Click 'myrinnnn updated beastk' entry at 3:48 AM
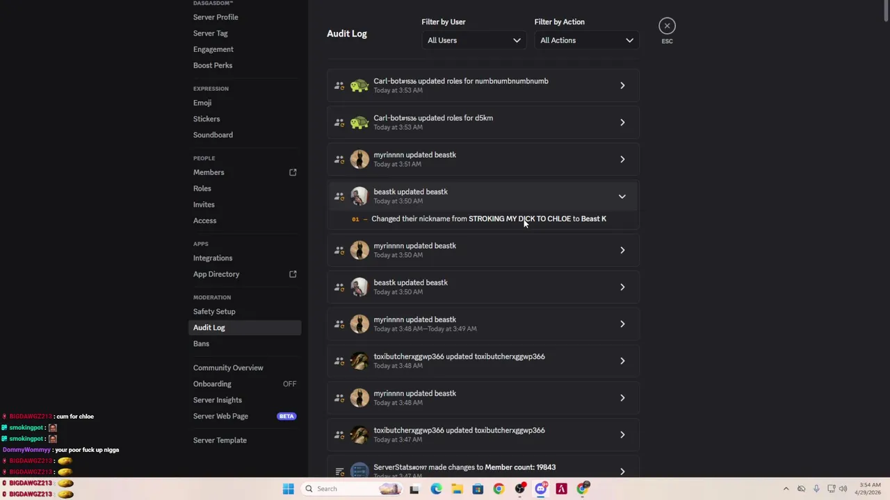Image resolution: width=890 pixels, height=500 pixels. [483, 398]
